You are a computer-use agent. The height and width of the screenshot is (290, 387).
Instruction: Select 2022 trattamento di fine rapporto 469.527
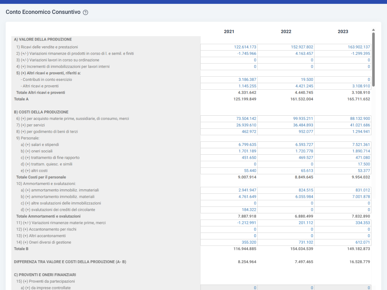click(x=286, y=158)
